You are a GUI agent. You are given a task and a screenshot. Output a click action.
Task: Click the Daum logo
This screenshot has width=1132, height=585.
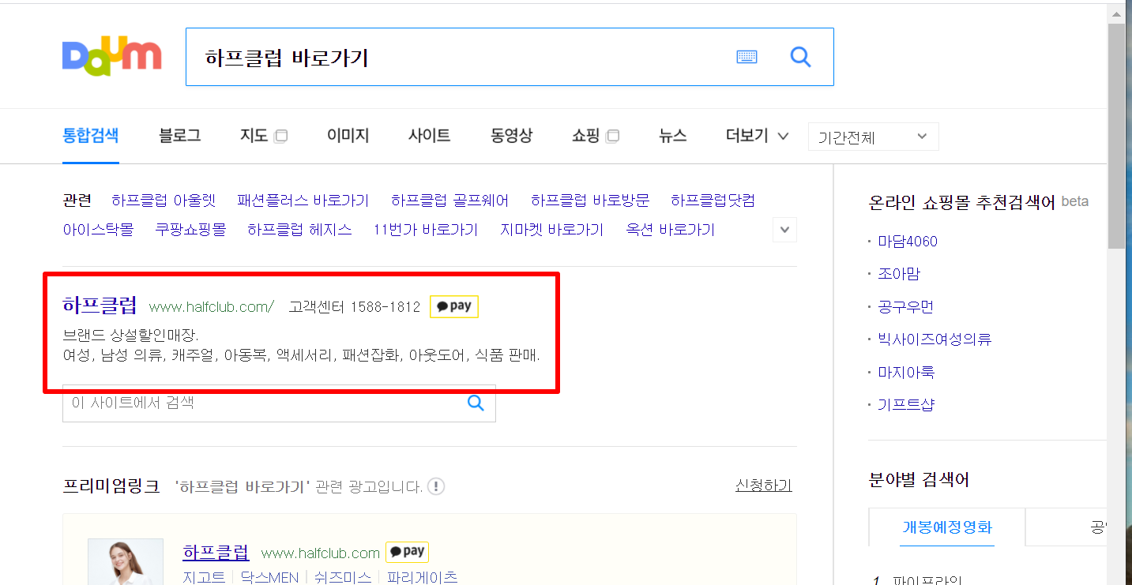click(112, 56)
